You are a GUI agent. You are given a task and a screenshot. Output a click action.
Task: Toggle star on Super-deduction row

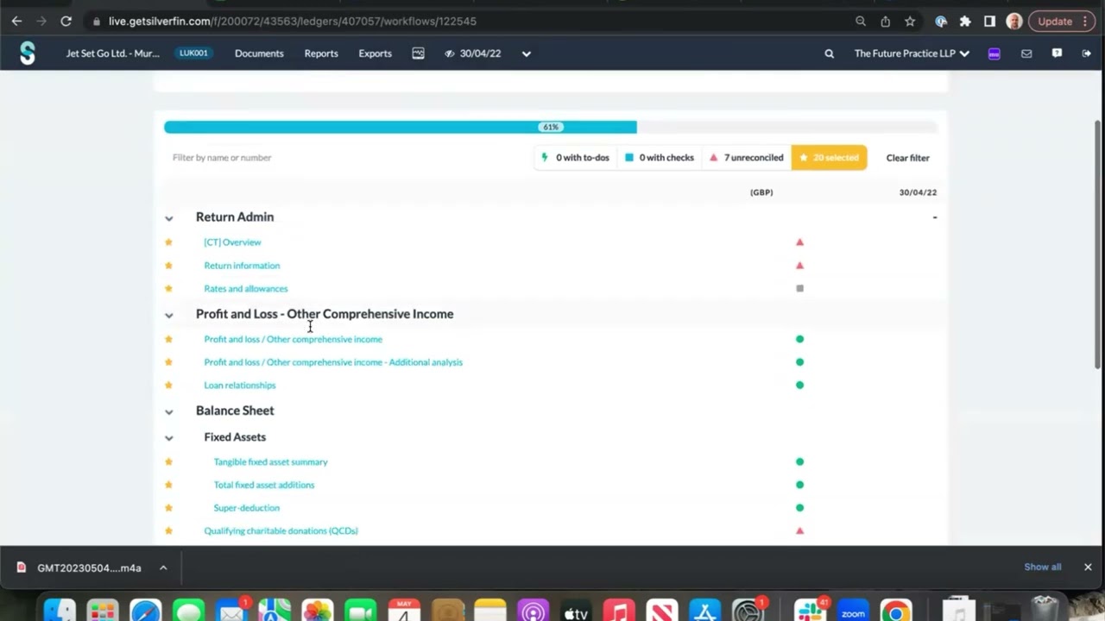tap(168, 508)
